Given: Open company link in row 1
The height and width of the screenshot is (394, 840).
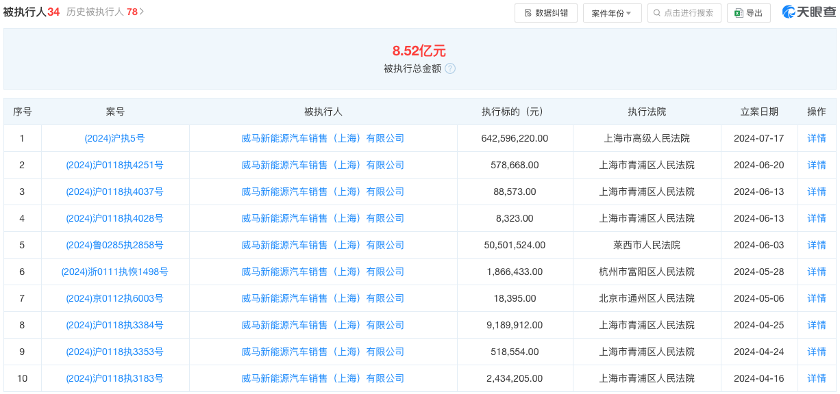Looking at the screenshot, I should tap(323, 138).
